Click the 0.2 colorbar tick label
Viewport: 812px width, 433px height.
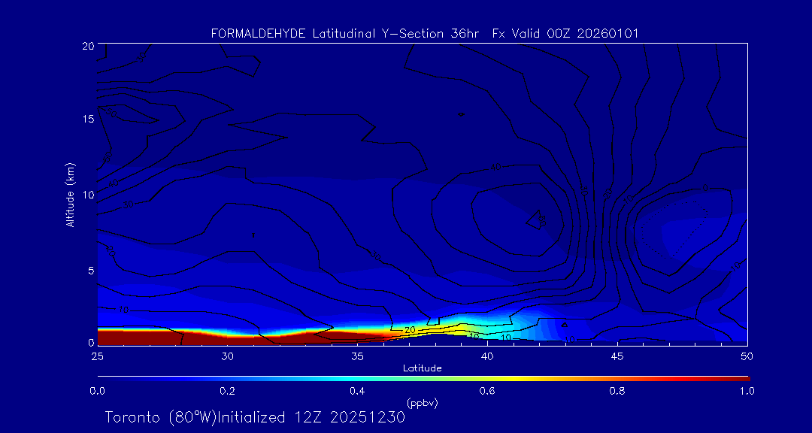pyautogui.click(x=227, y=391)
